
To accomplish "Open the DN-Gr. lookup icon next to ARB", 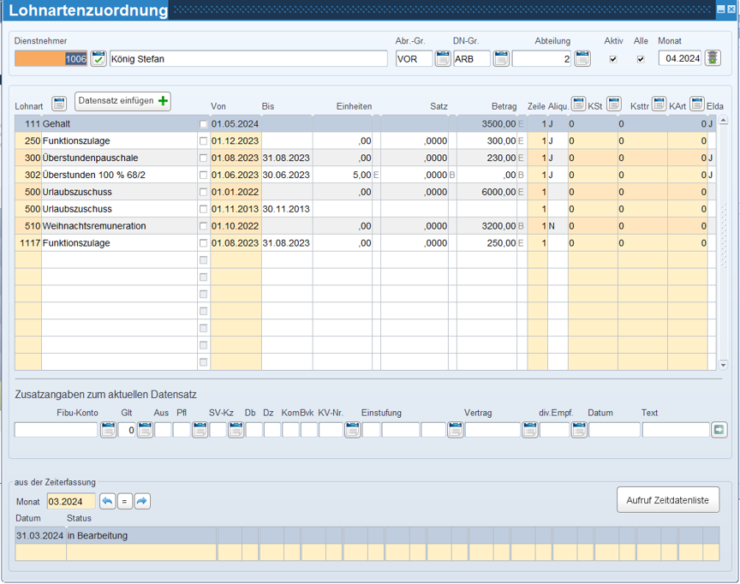I will point(501,59).
